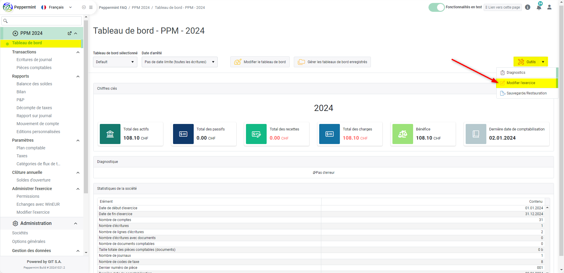
Task: Open Sociétés in Administration
Action: [20, 233]
